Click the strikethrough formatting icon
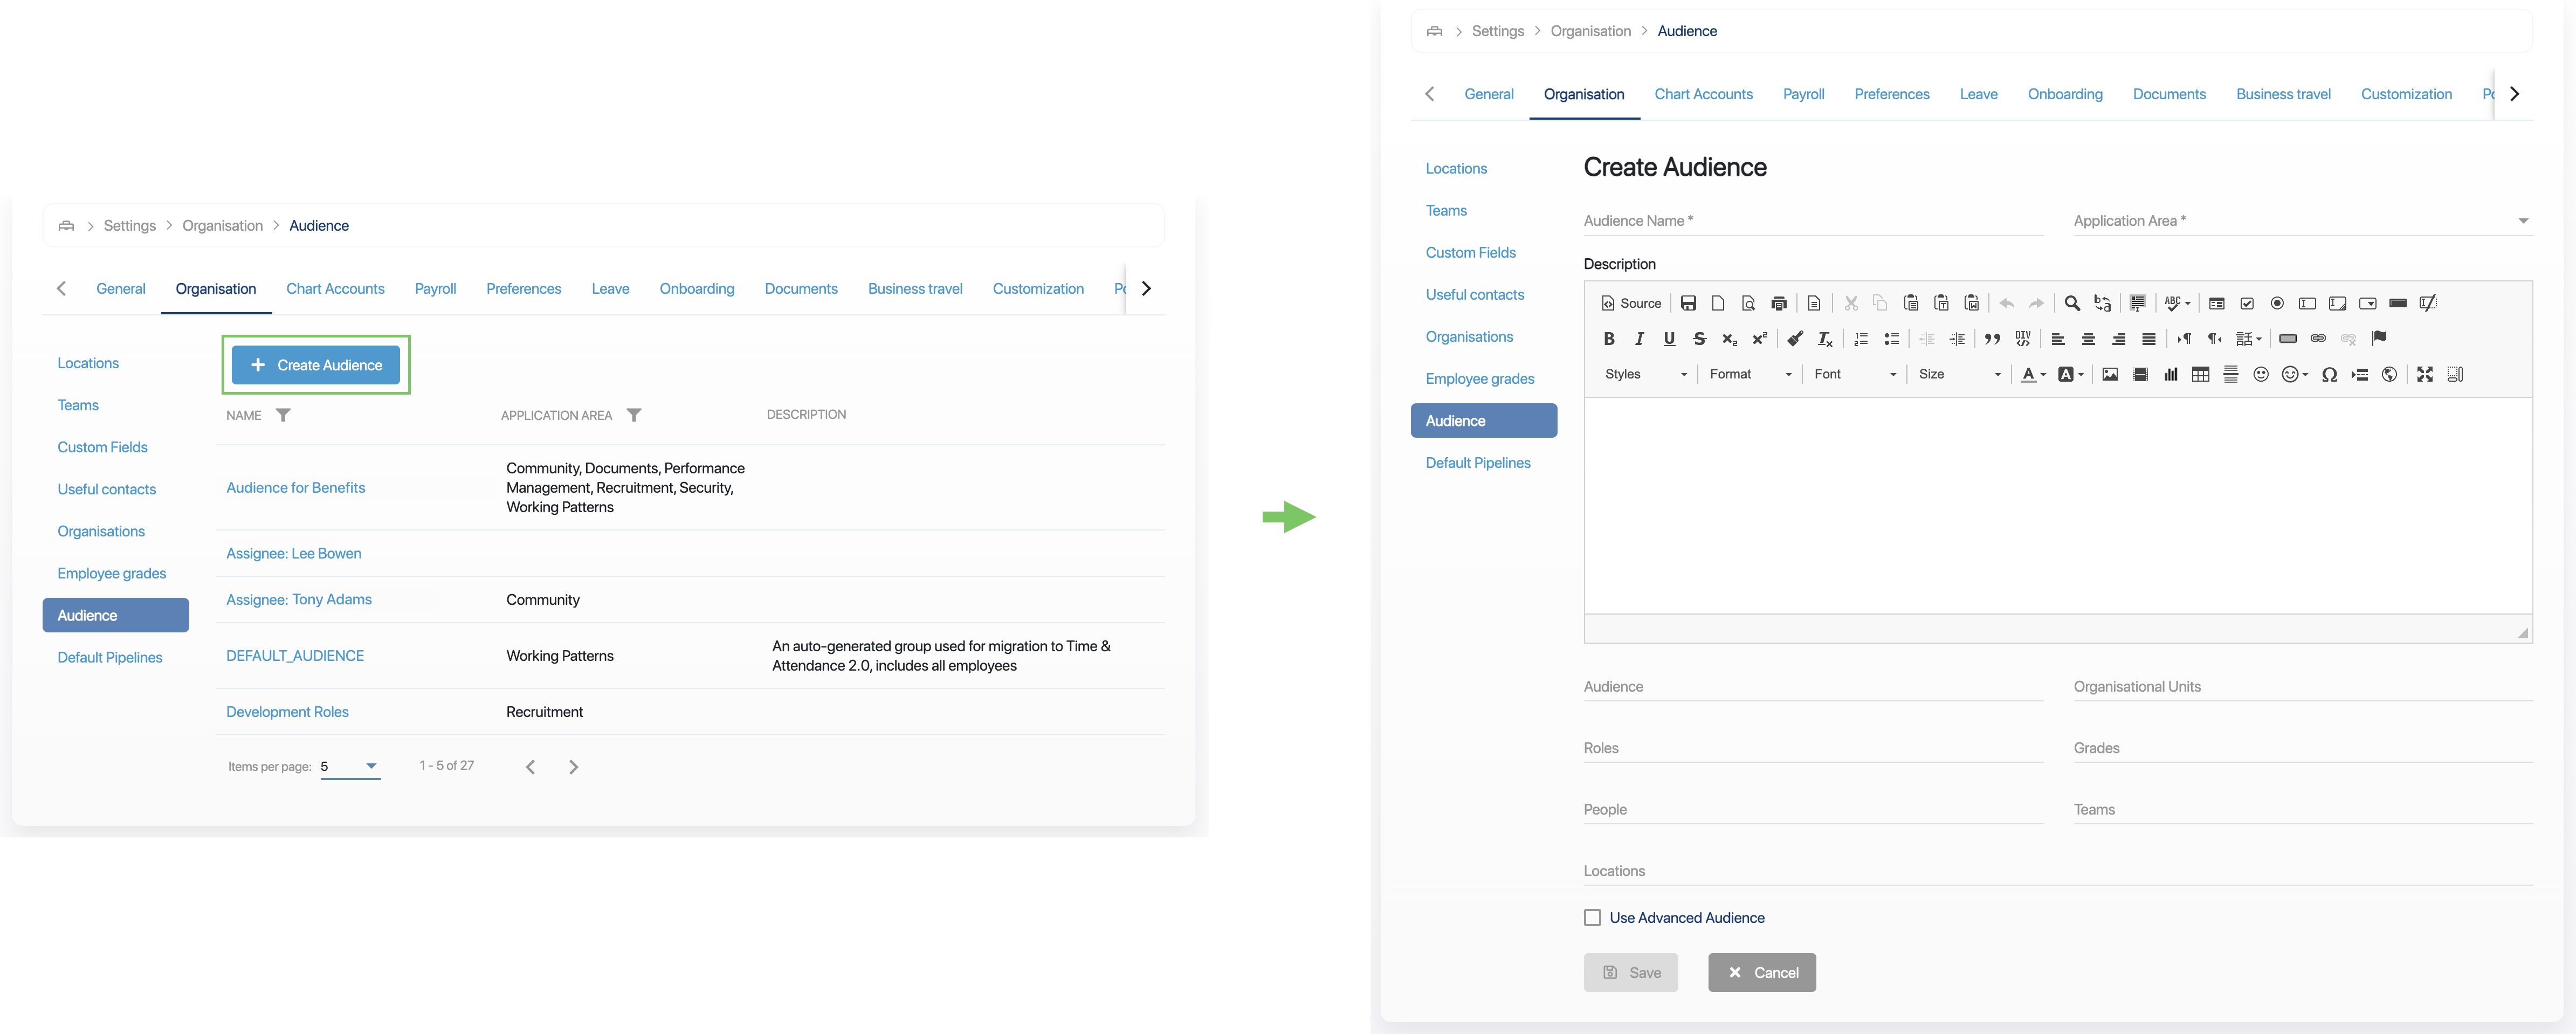Image resolution: width=2576 pixels, height=1034 pixels. pyautogui.click(x=1699, y=339)
